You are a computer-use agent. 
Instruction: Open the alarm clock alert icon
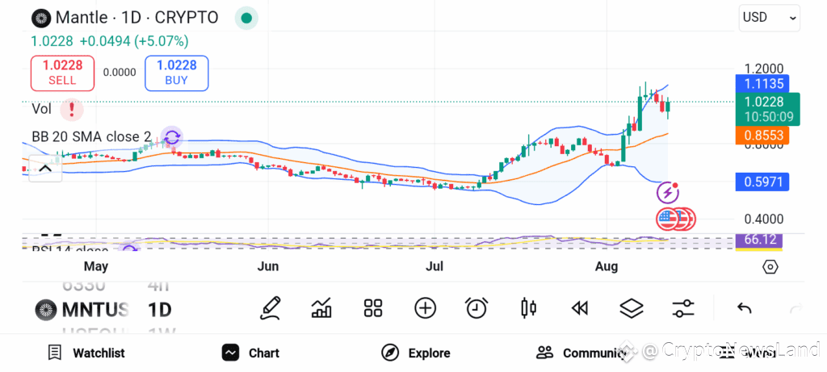476,307
